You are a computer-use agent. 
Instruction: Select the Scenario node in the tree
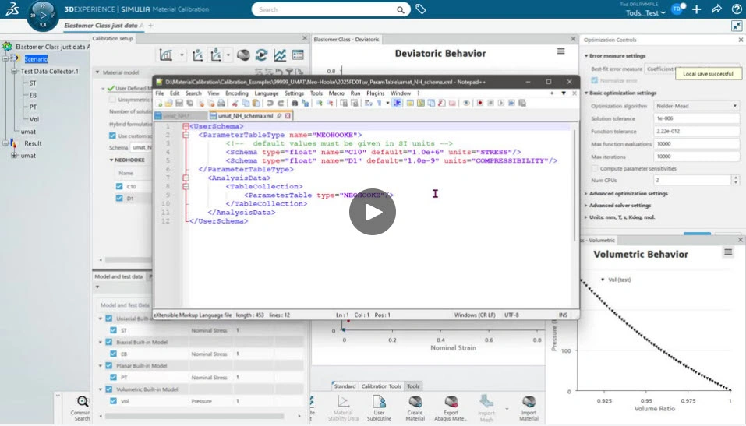[36, 59]
